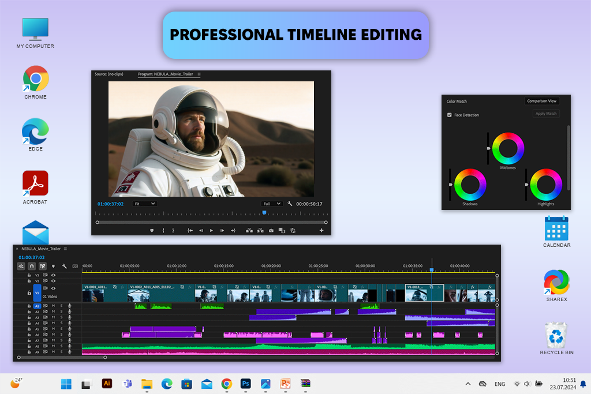The width and height of the screenshot is (591, 394).
Task: Click the captions track options icon
Action: (x=75, y=267)
